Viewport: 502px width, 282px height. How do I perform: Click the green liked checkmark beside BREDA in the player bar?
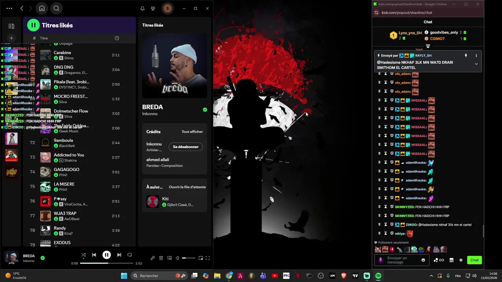42,258
